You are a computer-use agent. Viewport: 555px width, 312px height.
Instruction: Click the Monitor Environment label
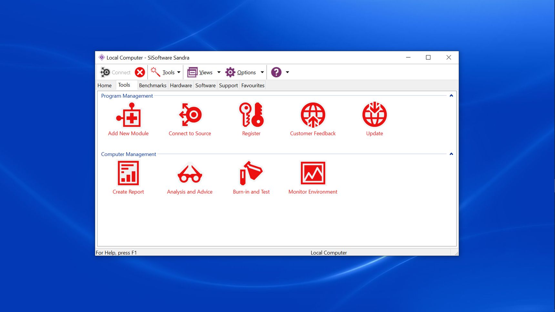click(313, 192)
